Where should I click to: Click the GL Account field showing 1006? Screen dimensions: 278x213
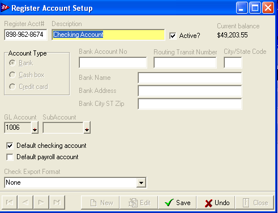(x=18, y=128)
